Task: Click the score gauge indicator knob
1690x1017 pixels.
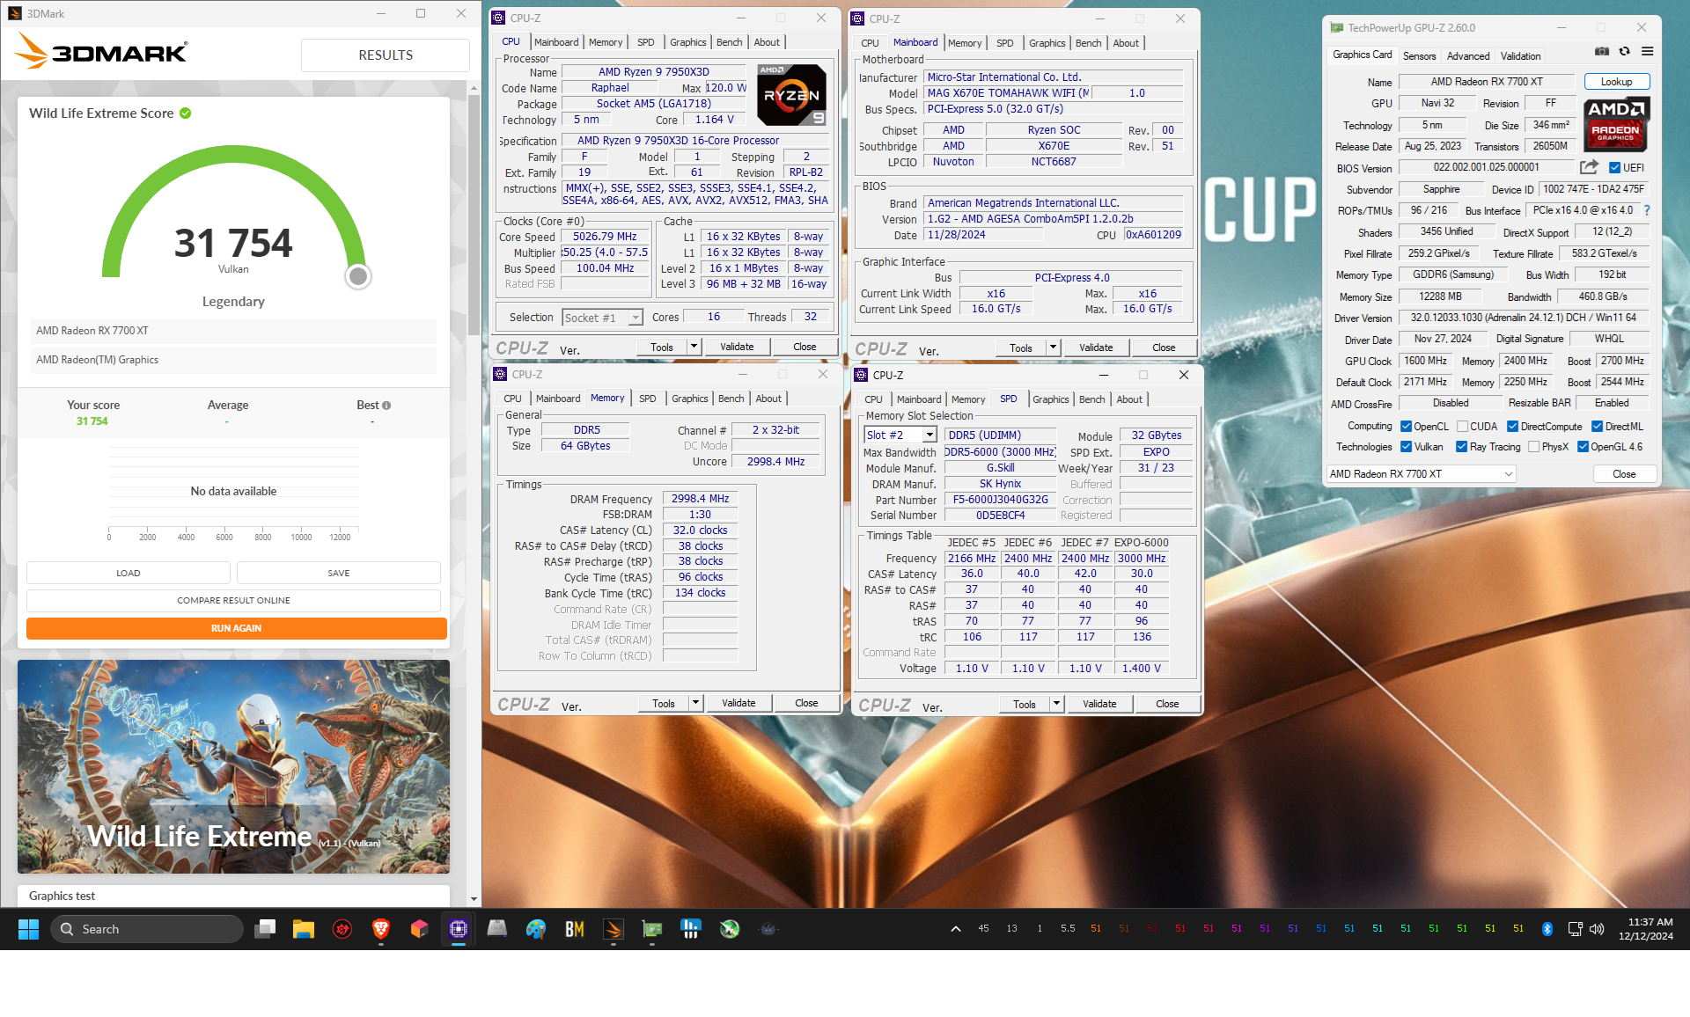Action: [357, 276]
